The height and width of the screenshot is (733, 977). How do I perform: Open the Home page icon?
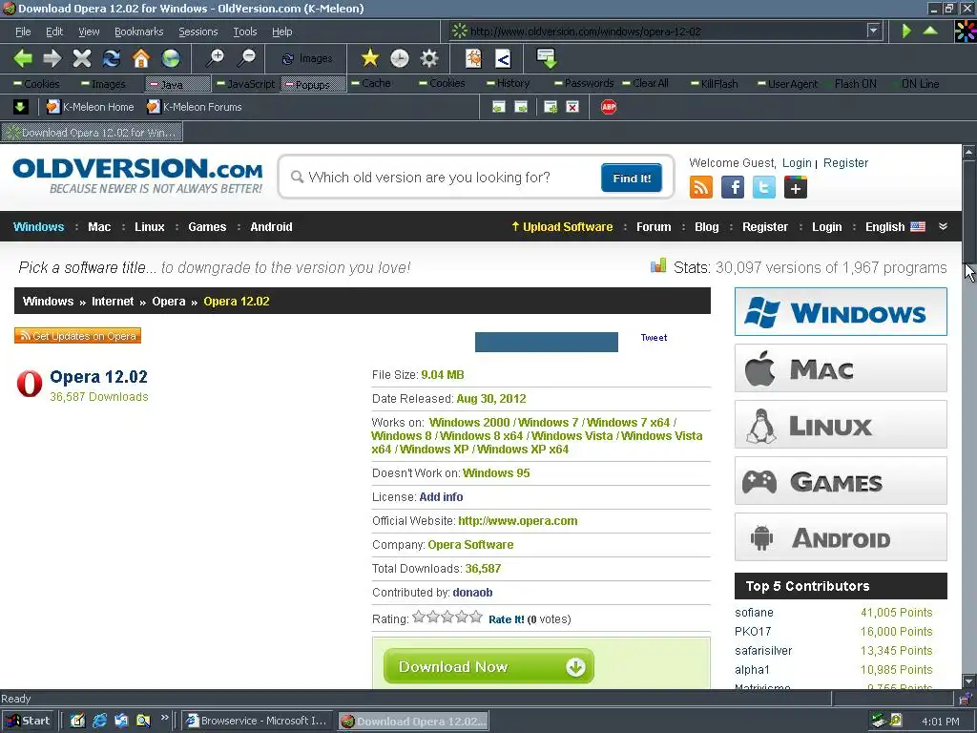click(141, 58)
